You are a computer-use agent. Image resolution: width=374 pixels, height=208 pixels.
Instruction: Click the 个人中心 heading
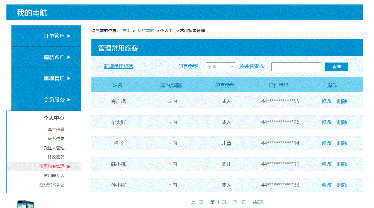point(54,118)
